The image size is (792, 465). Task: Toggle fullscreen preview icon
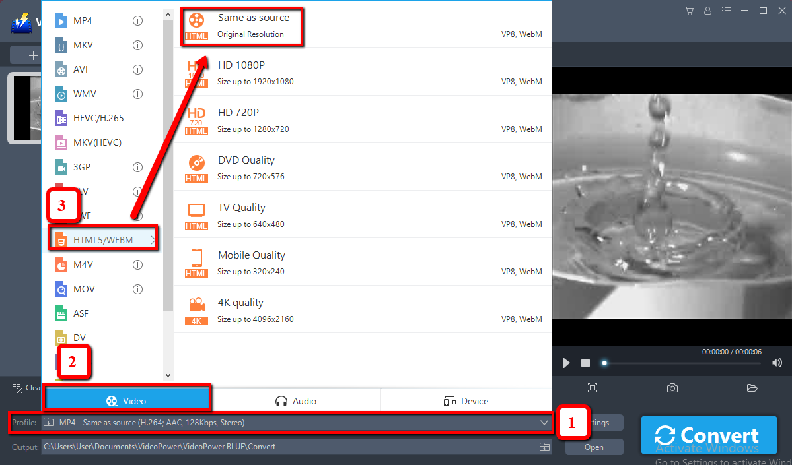click(x=593, y=388)
